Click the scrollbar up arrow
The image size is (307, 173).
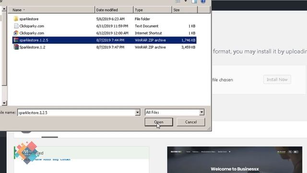click(4, 9)
